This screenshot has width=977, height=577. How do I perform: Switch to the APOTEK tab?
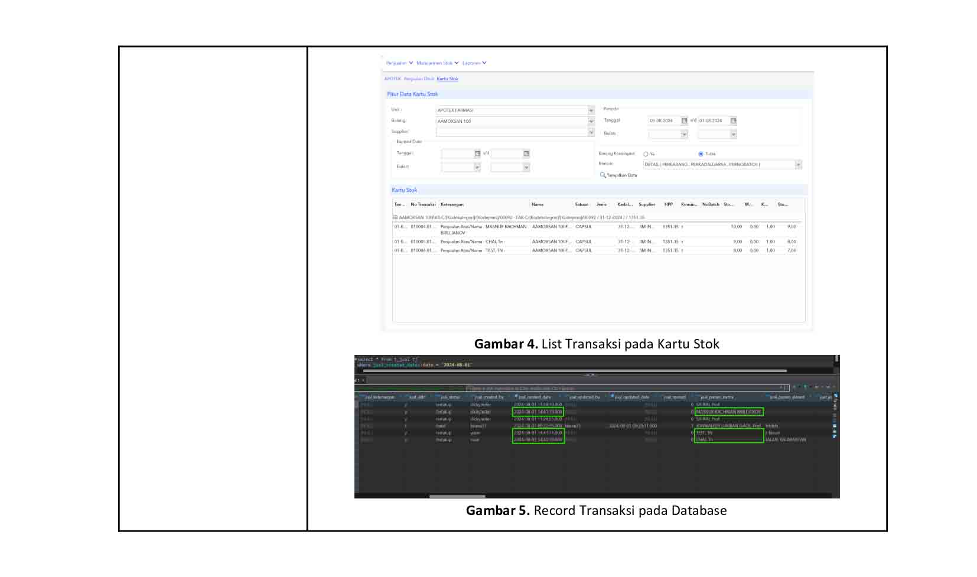coord(392,79)
